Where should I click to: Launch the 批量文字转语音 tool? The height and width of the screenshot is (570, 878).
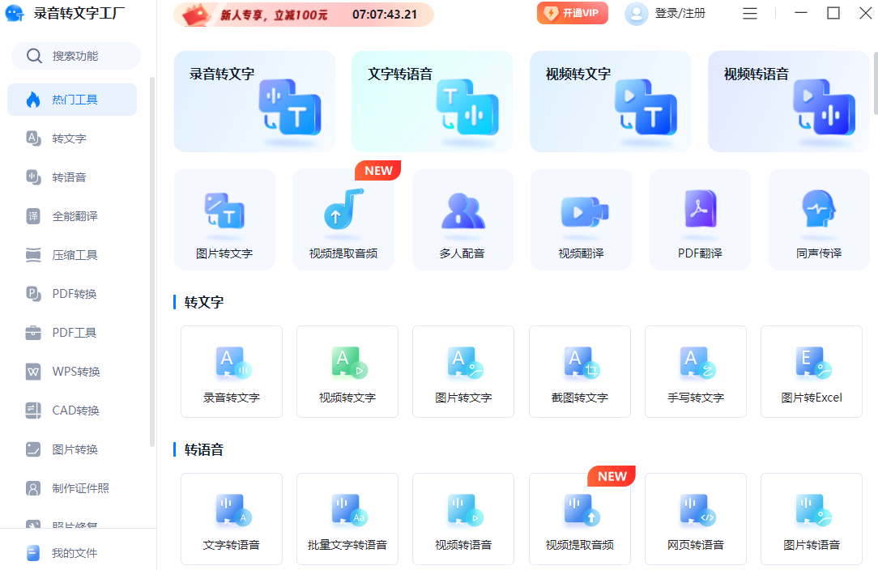(347, 518)
